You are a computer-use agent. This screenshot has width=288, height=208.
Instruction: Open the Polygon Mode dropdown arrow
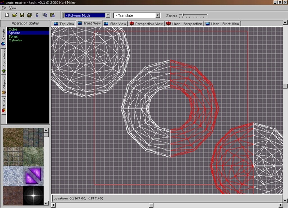tap(108, 15)
